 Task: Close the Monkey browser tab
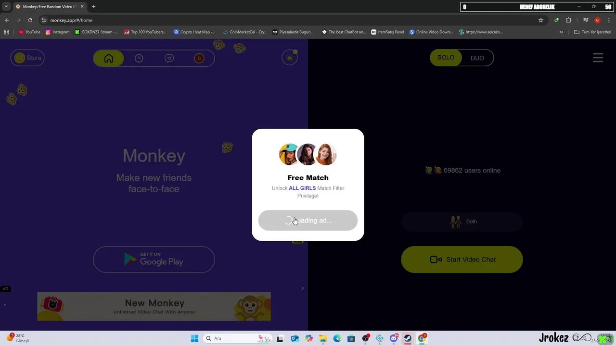82,7
